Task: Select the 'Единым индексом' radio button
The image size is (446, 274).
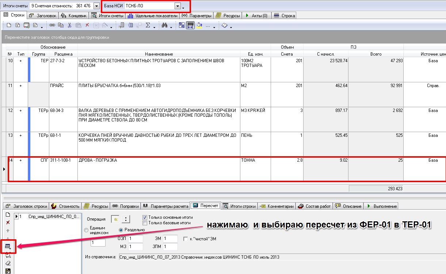Action: click(86, 230)
